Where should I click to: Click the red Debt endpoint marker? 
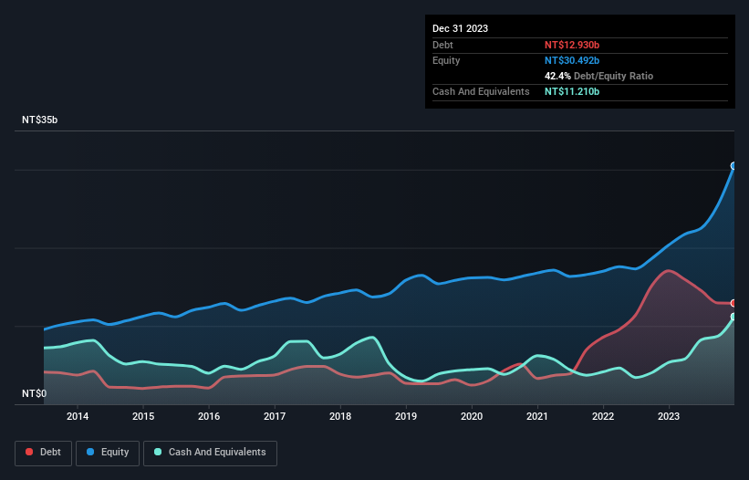(733, 303)
